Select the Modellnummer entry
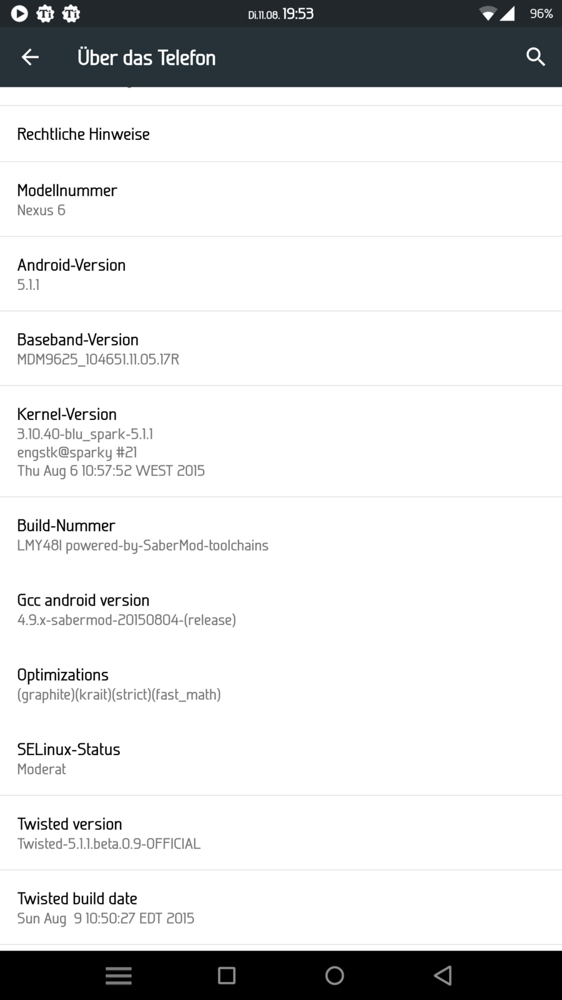This screenshot has height=1000, width=562. pyautogui.click(x=281, y=199)
